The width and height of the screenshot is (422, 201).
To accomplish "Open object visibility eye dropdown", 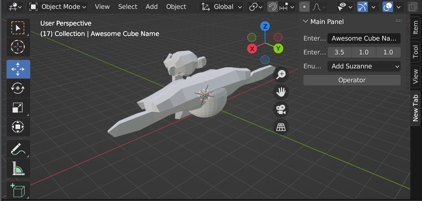I will tap(345, 7).
